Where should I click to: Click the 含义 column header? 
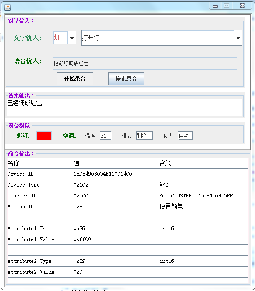coord(203,163)
